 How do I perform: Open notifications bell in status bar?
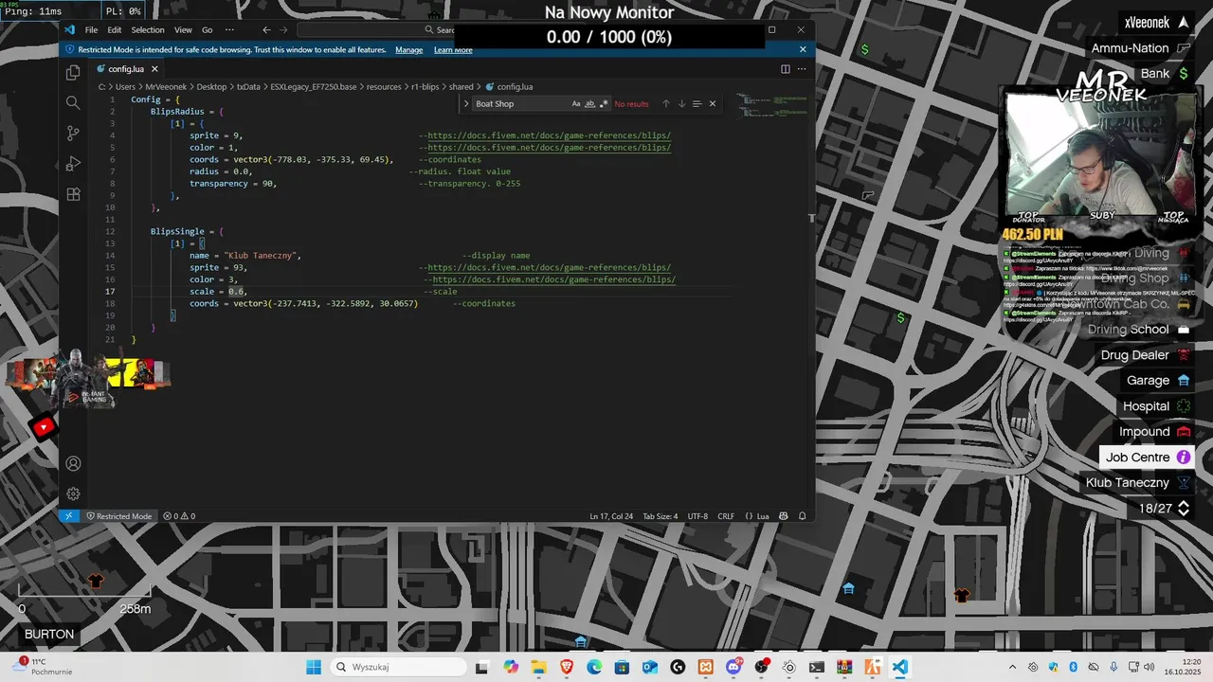coord(803,516)
